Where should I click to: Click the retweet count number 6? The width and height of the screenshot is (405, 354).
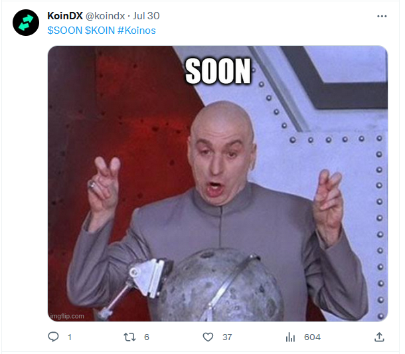(x=147, y=337)
